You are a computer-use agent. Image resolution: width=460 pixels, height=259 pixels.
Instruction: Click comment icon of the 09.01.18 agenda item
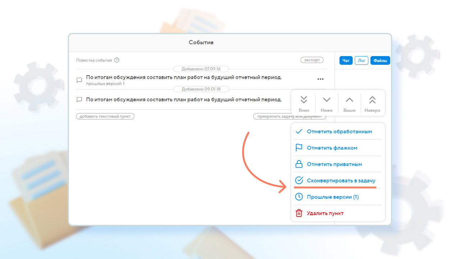pyautogui.click(x=79, y=100)
